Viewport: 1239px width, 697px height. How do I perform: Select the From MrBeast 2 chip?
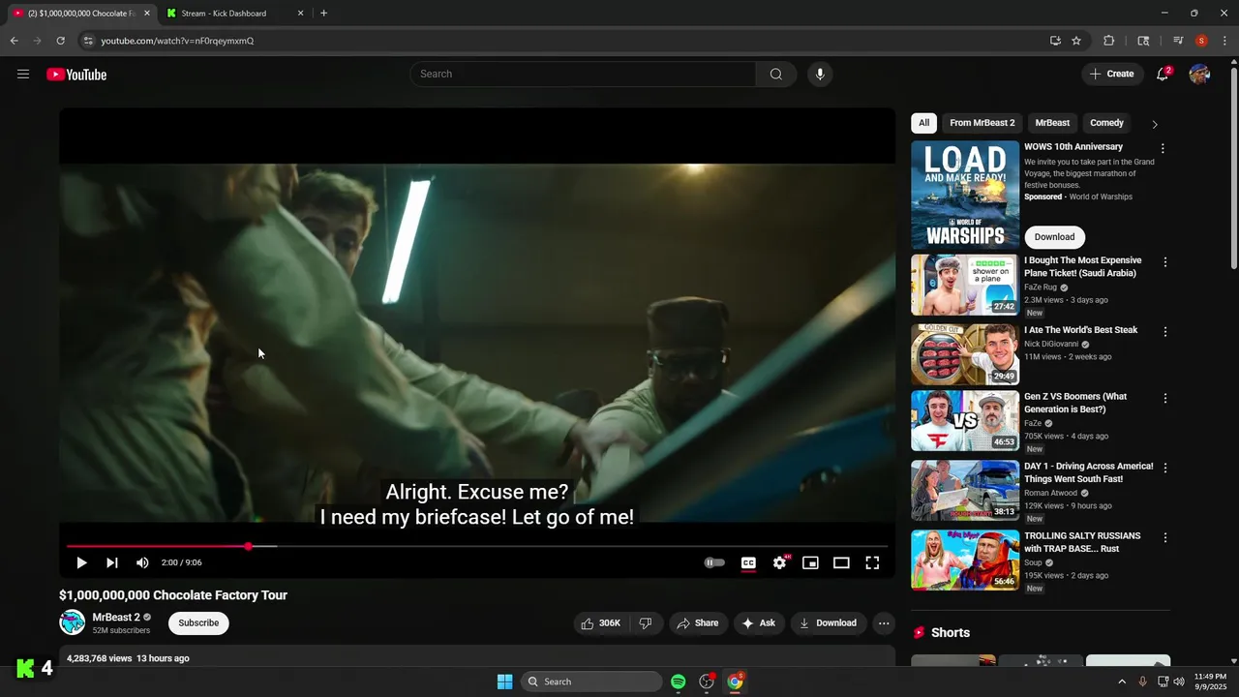coord(982,123)
